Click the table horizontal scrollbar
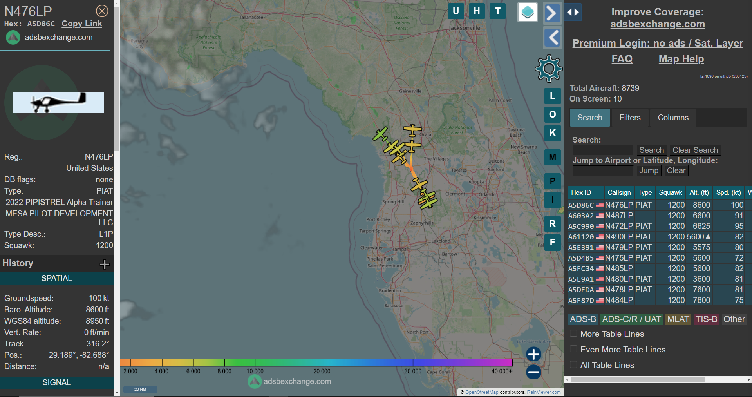This screenshot has height=397, width=752. tap(638, 379)
